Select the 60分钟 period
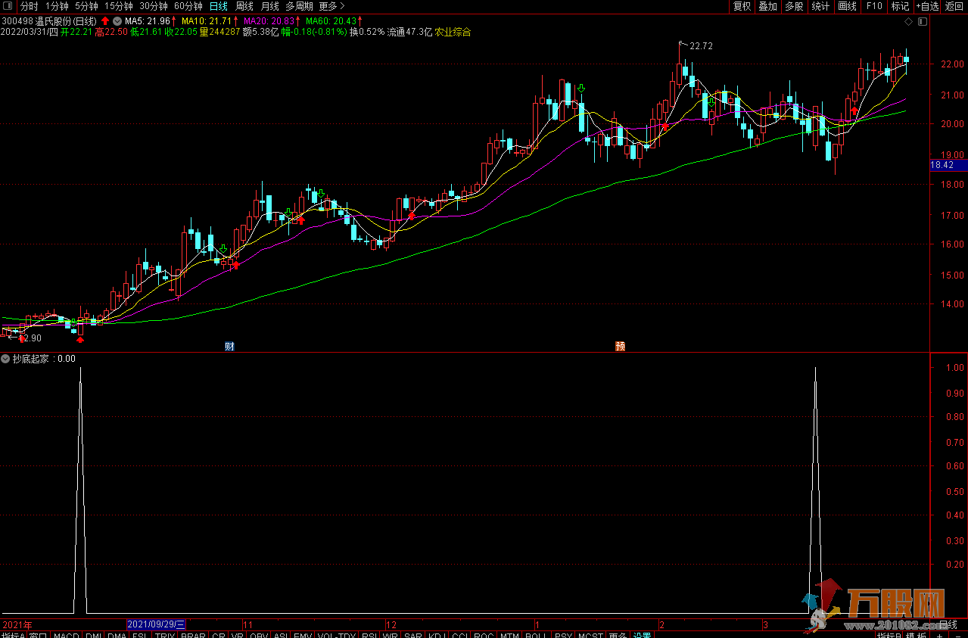The width and height of the screenshot is (968, 638). point(188,6)
